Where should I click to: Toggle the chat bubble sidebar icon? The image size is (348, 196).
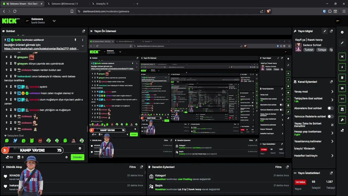tap(342, 88)
